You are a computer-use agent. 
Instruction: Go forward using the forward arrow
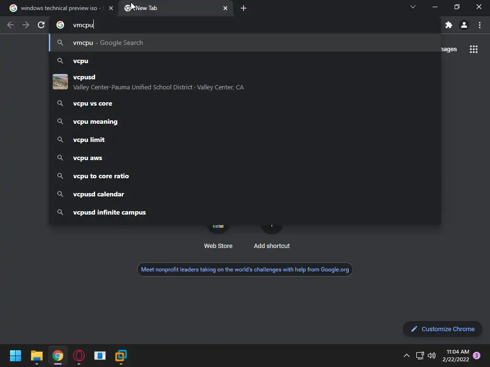(x=26, y=25)
